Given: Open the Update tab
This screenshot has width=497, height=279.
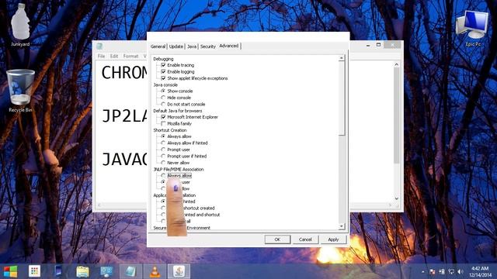Looking at the screenshot, I should [x=176, y=46].
